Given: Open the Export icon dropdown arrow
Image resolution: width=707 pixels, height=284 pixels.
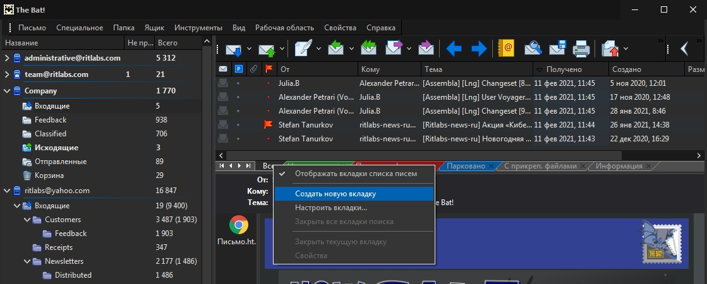Looking at the screenshot, I should [x=626, y=48].
